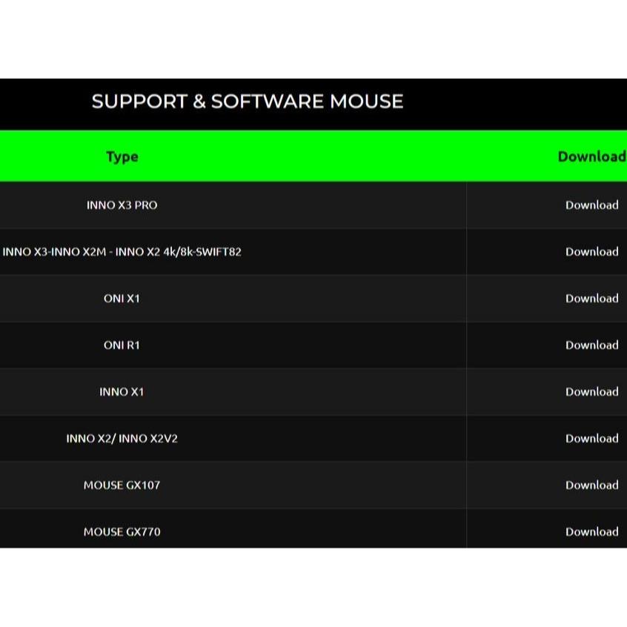Select the SUPPORT & SOFTWARE MOUSE heading
The image size is (627, 627).
point(247,102)
